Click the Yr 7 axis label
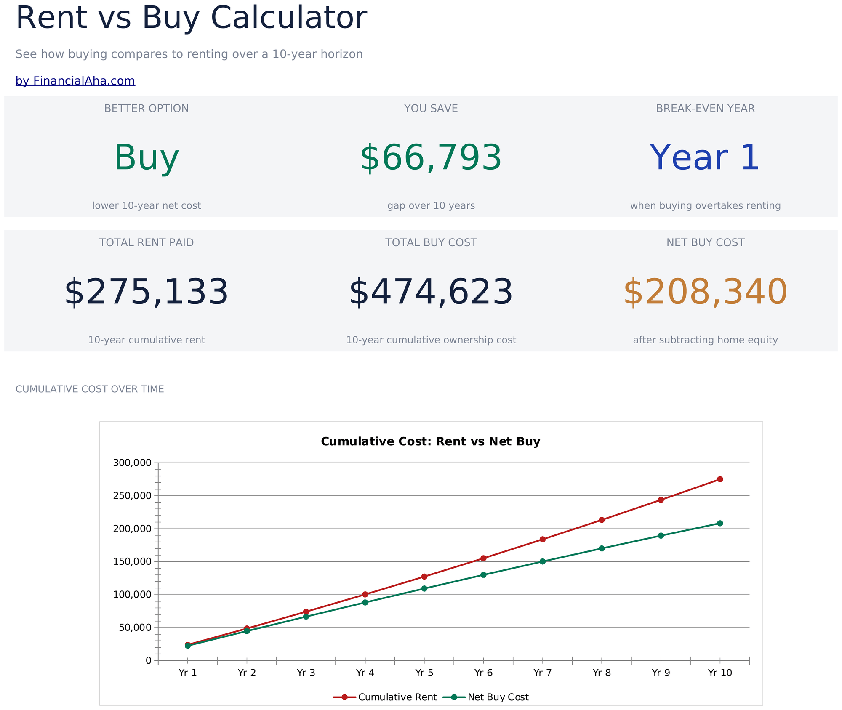 pyautogui.click(x=543, y=673)
